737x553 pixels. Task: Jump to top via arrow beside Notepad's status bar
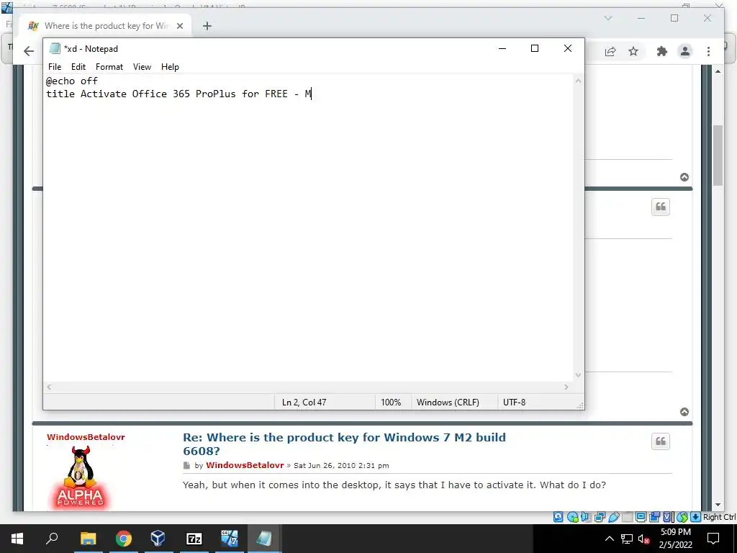tap(684, 412)
